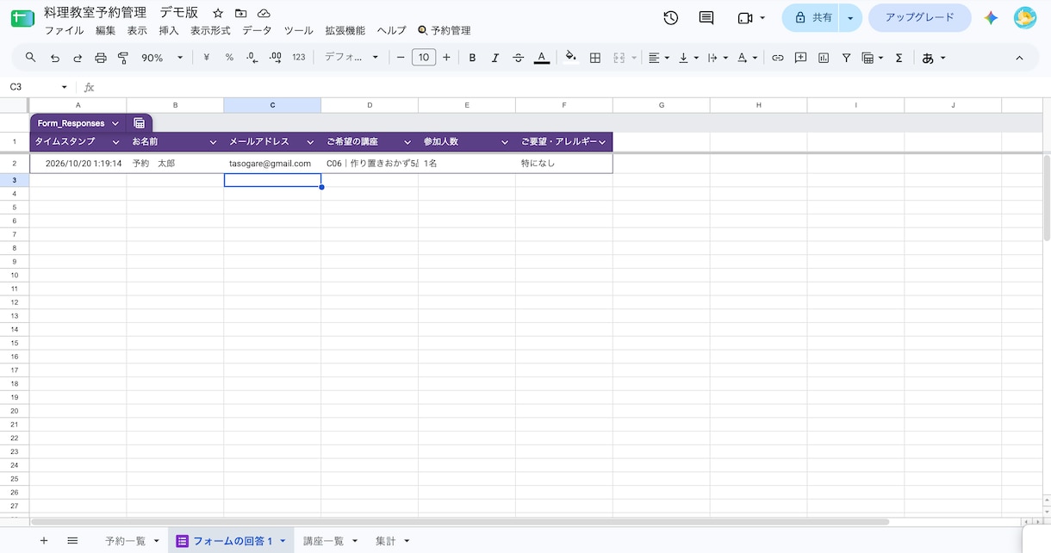Open the text wrapping dropdown
This screenshot has height=553, width=1051.
coord(718,58)
